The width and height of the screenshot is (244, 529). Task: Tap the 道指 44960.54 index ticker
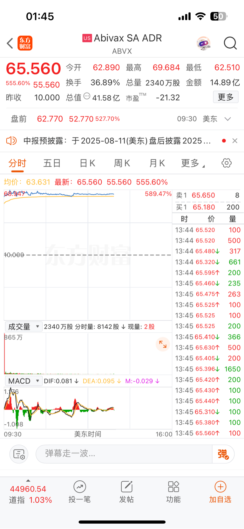(30, 494)
